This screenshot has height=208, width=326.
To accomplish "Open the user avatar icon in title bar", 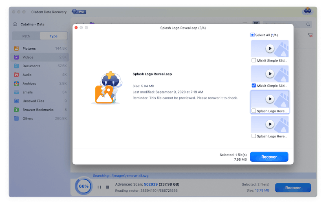I will 308,11.
